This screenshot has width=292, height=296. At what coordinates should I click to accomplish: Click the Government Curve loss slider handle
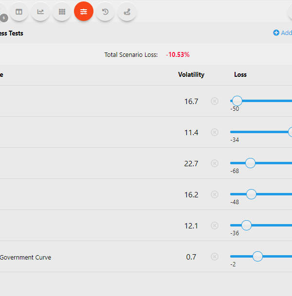(x=257, y=256)
